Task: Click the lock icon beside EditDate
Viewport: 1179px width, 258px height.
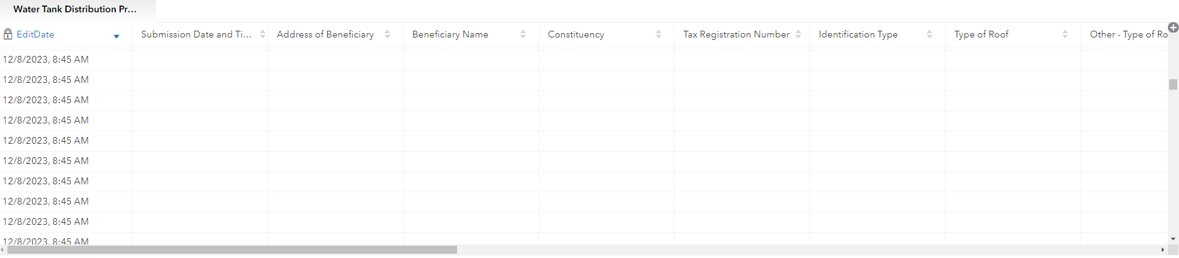Action: pos(8,34)
